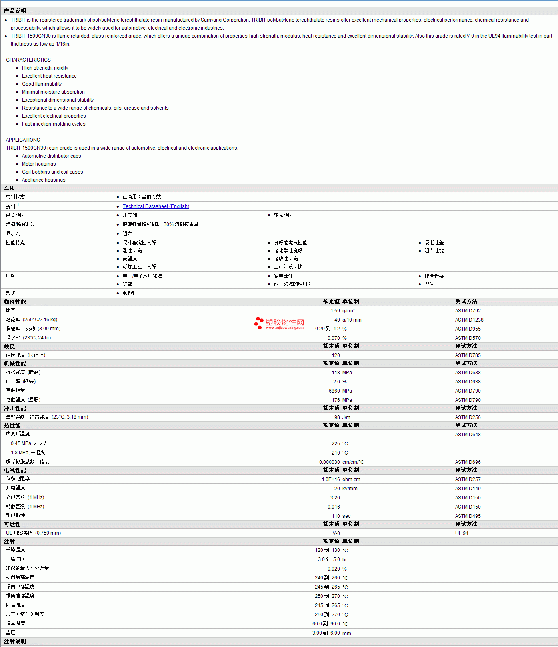
Task: Select the '注射说明' section header
Action: [x=15, y=641]
